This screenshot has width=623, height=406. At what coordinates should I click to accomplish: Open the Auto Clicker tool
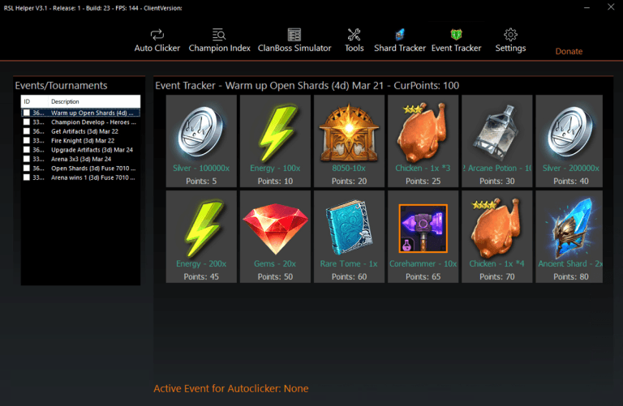tap(157, 41)
